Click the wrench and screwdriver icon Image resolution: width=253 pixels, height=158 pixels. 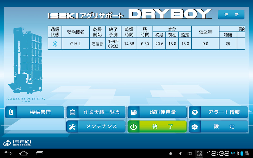(x=72, y=127)
